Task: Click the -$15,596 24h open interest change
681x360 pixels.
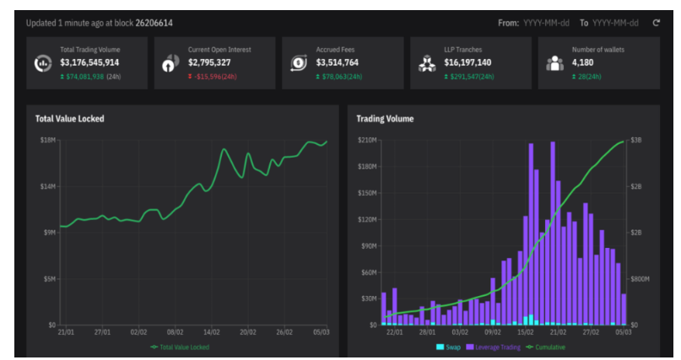Action: pos(215,77)
